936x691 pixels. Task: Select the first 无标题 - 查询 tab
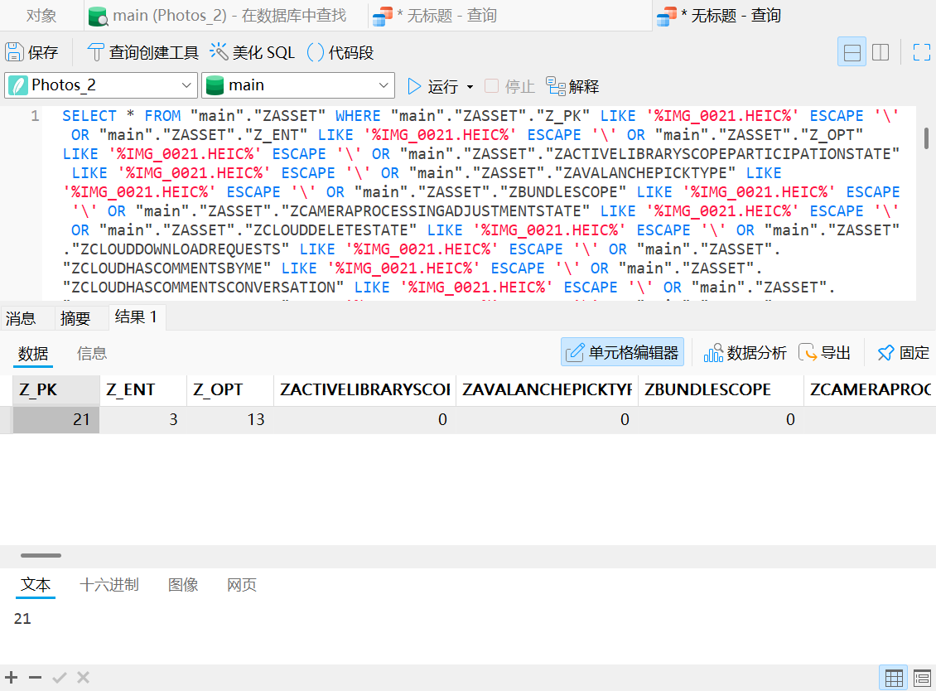point(435,16)
